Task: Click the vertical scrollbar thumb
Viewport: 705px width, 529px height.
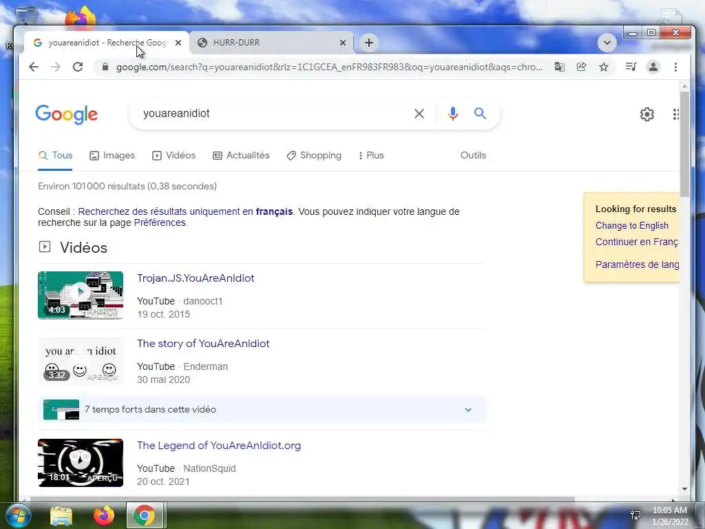Action: click(x=684, y=144)
